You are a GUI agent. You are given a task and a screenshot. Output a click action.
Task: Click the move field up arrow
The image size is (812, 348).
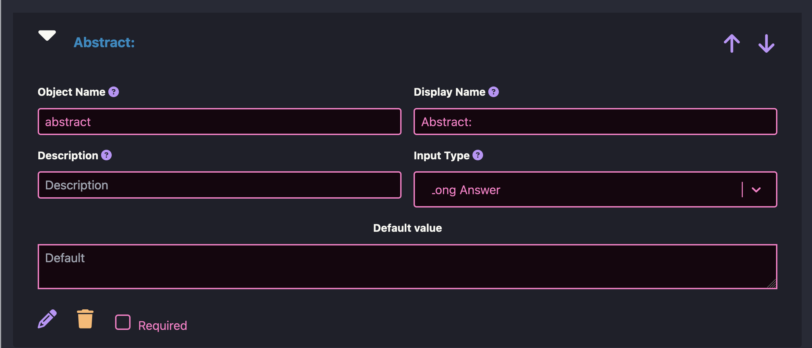pos(731,43)
